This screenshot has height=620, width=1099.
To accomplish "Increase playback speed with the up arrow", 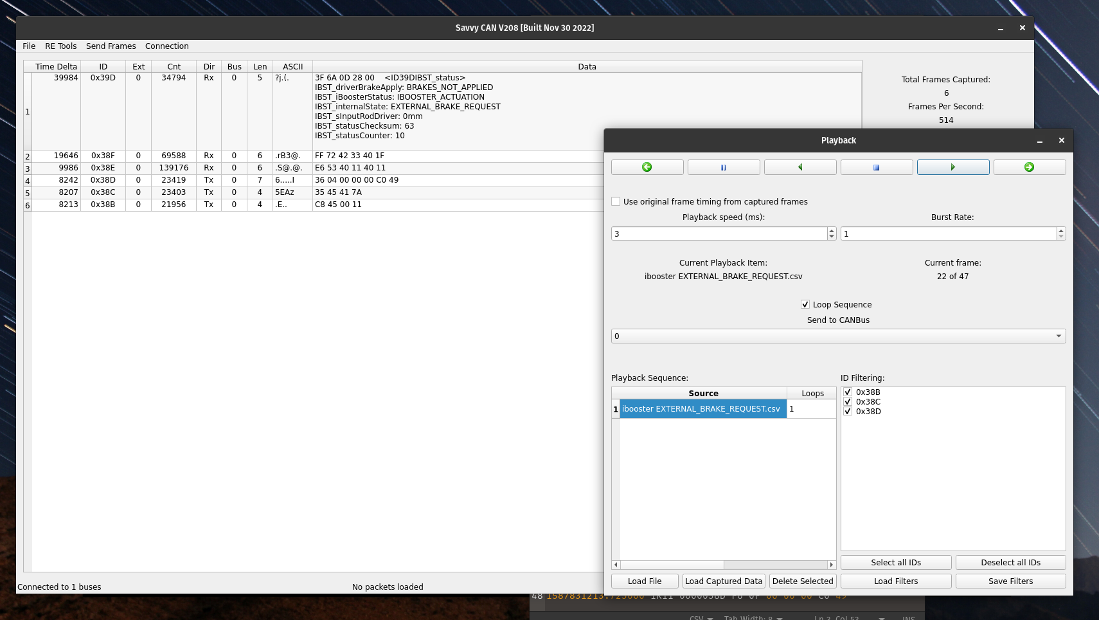I will pos(832,230).
